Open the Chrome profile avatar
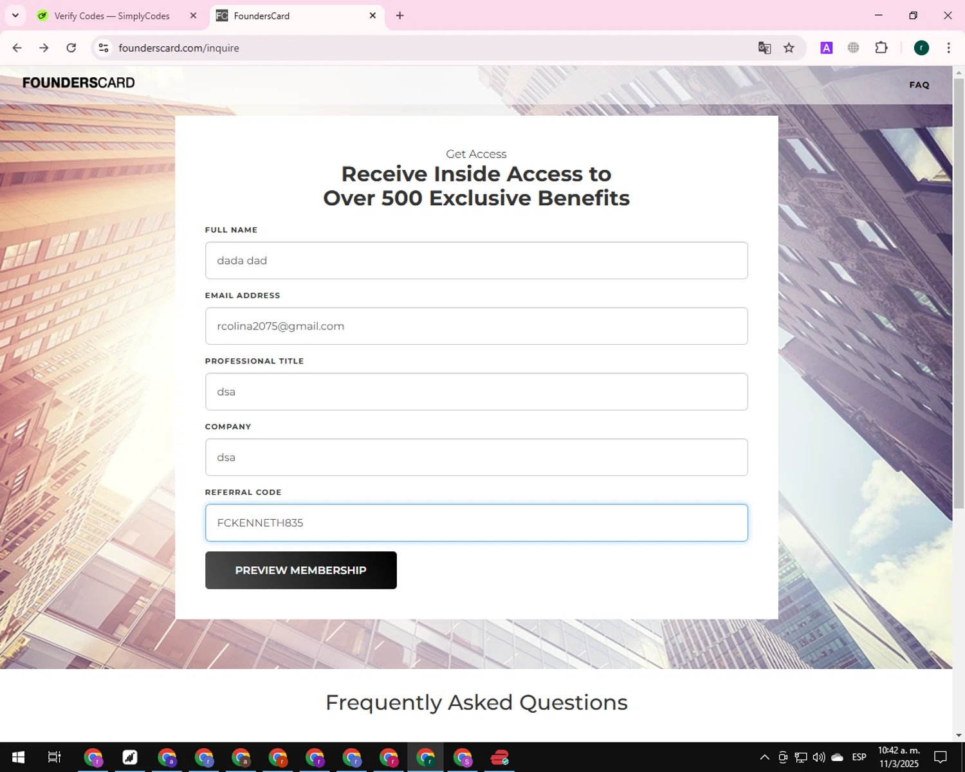 (x=921, y=48)
